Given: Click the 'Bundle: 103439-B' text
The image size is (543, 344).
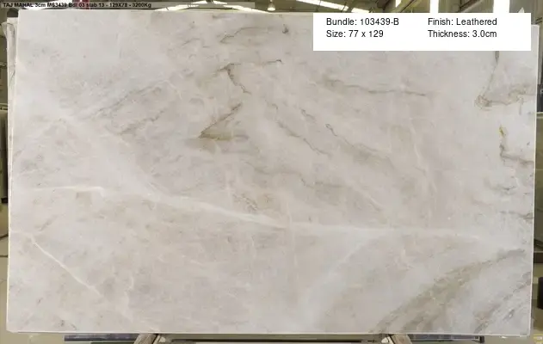Looking at the screenshot, I should (x=363, y=21).
